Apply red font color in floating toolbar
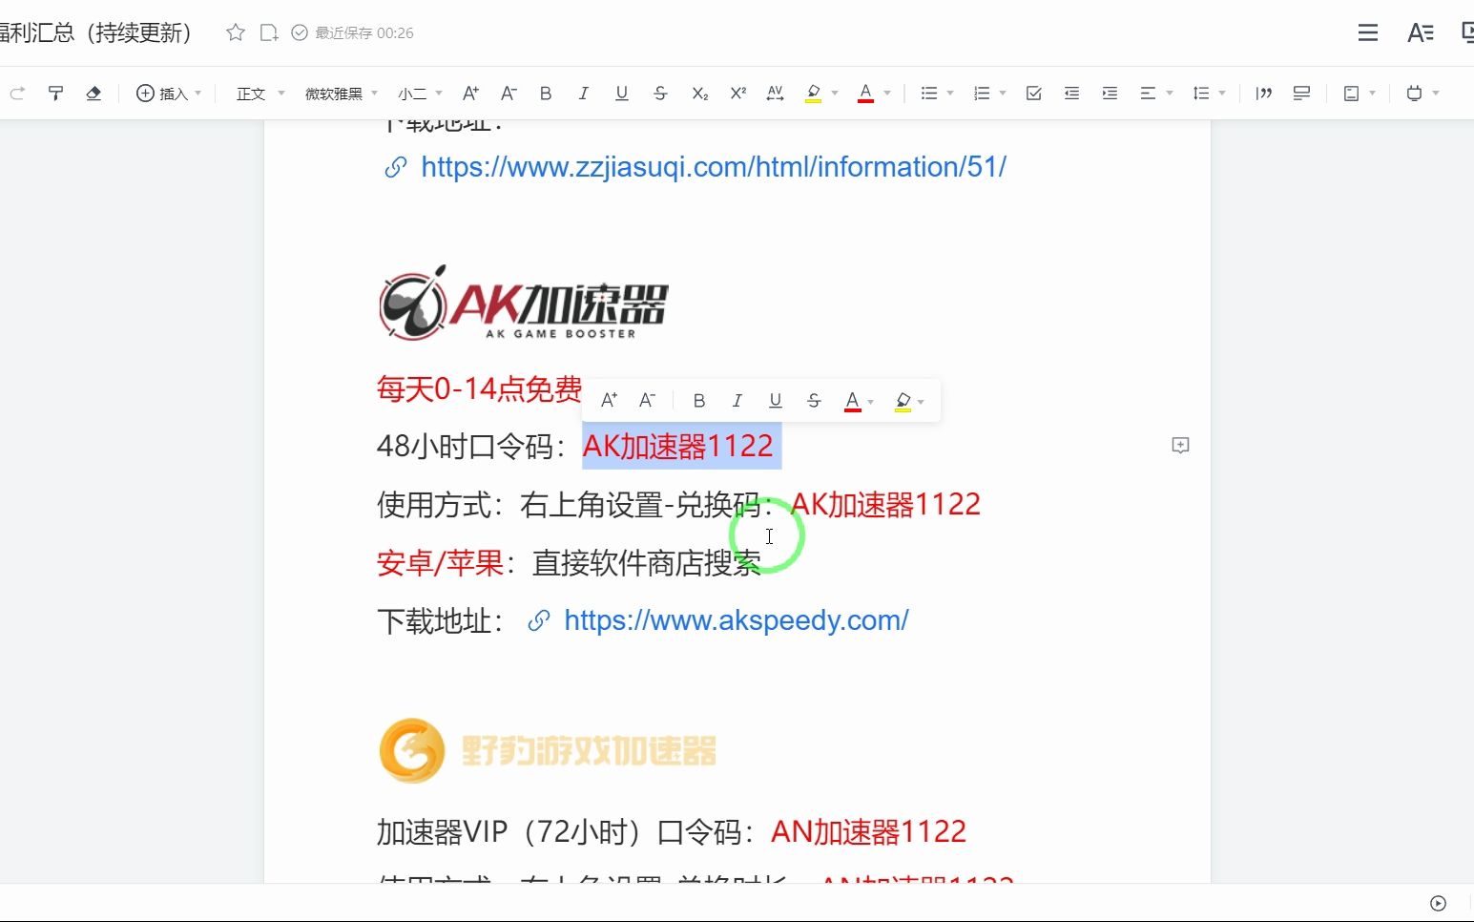The image size is (1474, 922). tap(853, 401)
